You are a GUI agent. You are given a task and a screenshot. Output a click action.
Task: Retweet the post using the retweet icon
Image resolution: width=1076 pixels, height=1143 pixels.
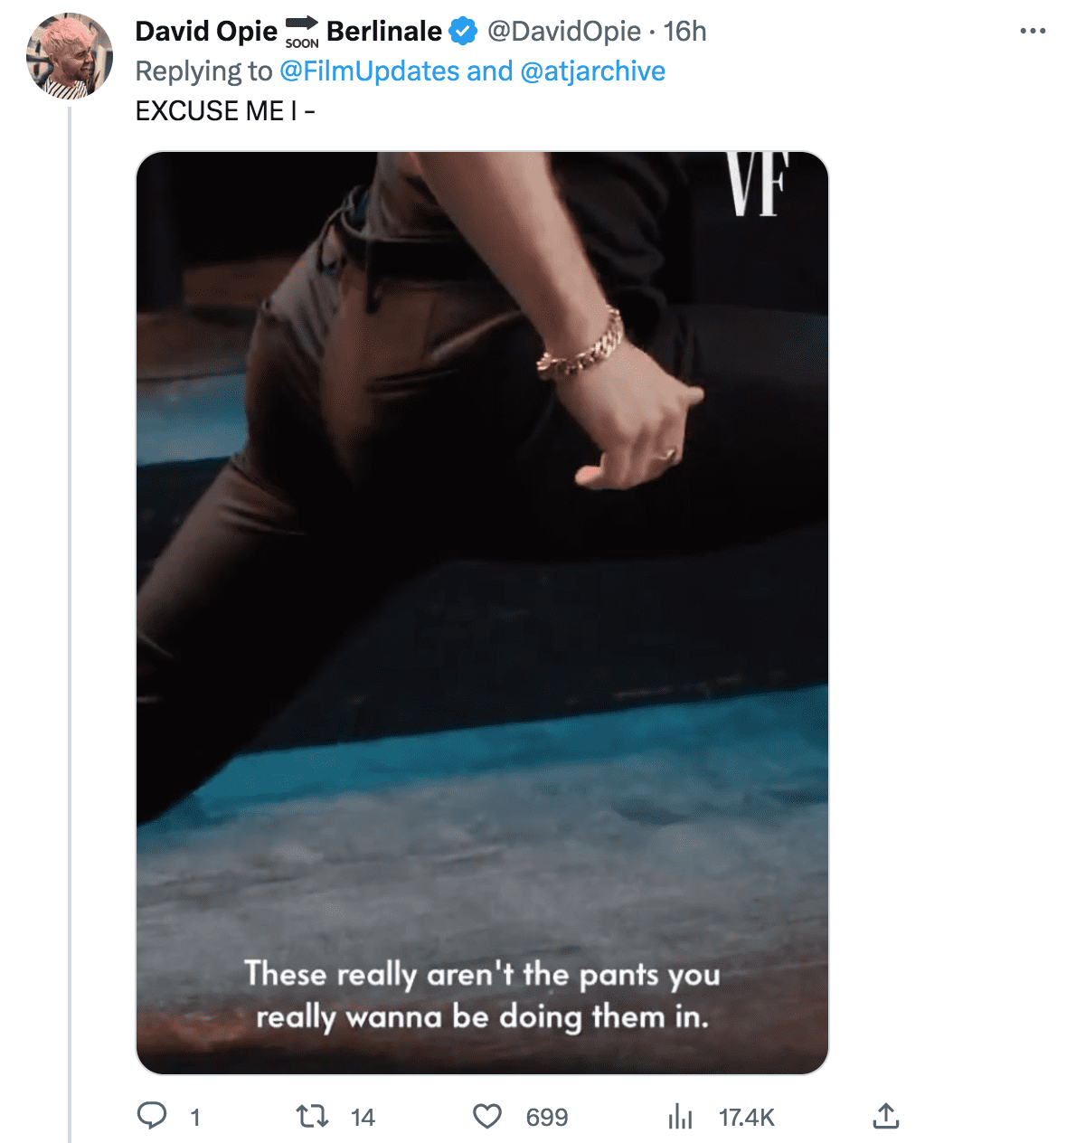click(x=313, y=1116)
